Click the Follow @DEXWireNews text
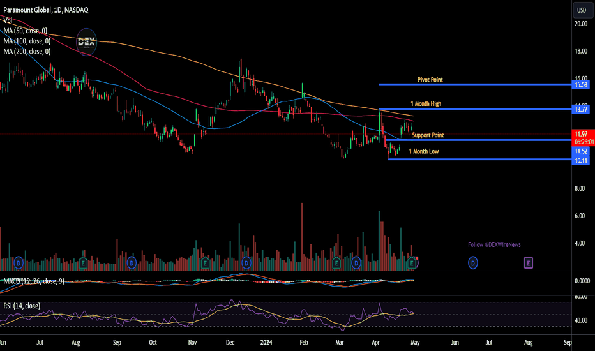The height and width of the screenshot is (351, 595). pos(494,245)
